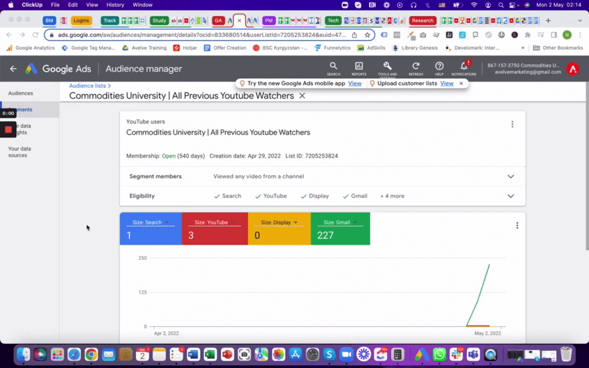The image size is (589, 368).
Task: Click the Refresh icon in Google Ads
Action: pyautogui.click(x=415, y=68)
